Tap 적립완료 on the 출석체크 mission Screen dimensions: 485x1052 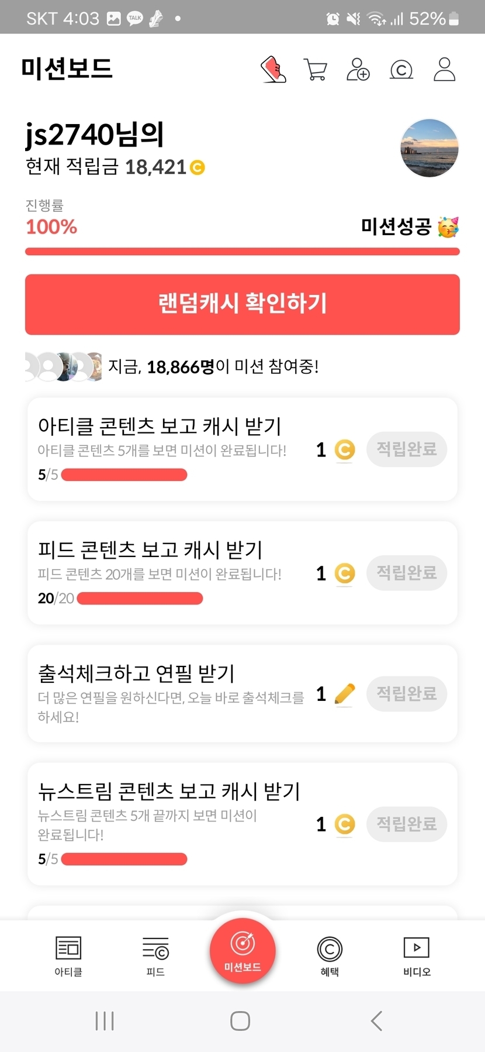point(407,694)
